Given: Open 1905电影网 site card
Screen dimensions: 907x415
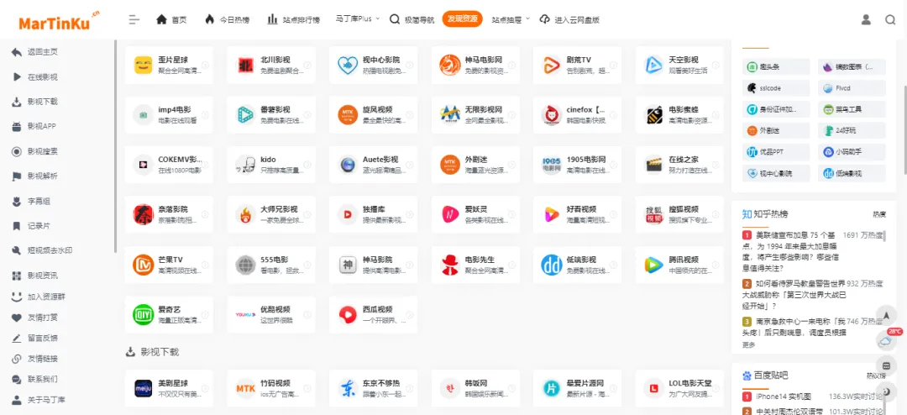Looking at the screenshot, I should pyautogui.click(x=577, y=165).
